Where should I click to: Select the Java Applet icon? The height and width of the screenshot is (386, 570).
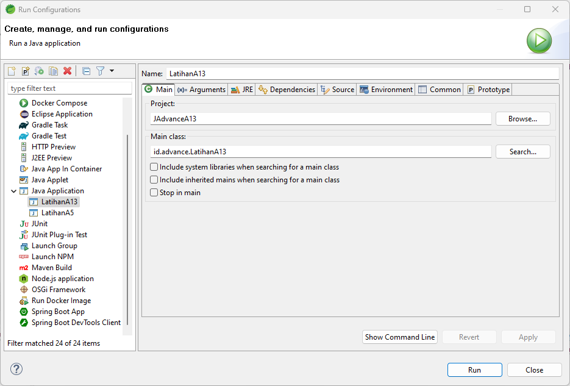click(x=24, y=180)
